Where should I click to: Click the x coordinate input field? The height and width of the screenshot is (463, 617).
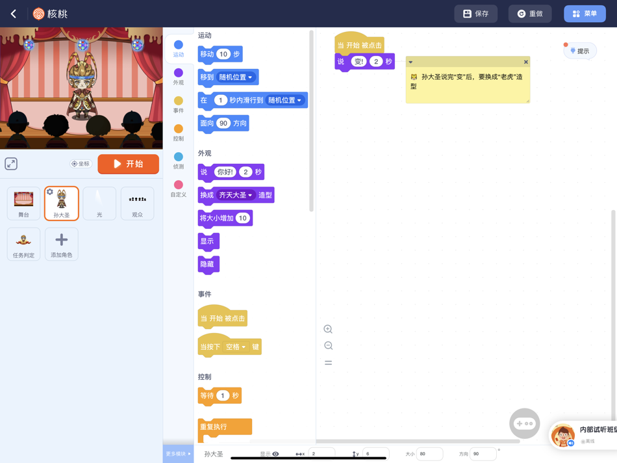point(322,454)
